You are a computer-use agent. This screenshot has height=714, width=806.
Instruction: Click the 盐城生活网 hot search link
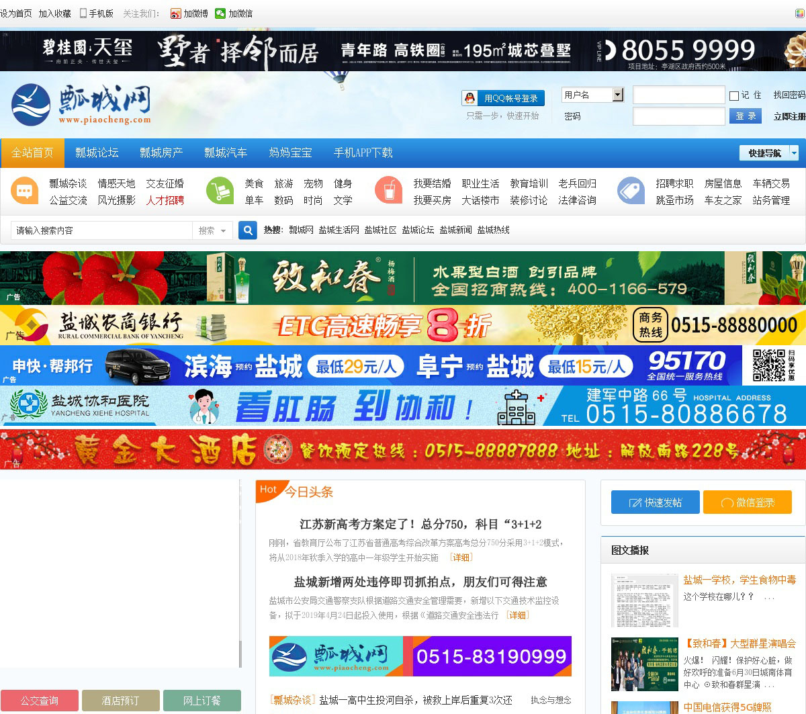point(339,230)
